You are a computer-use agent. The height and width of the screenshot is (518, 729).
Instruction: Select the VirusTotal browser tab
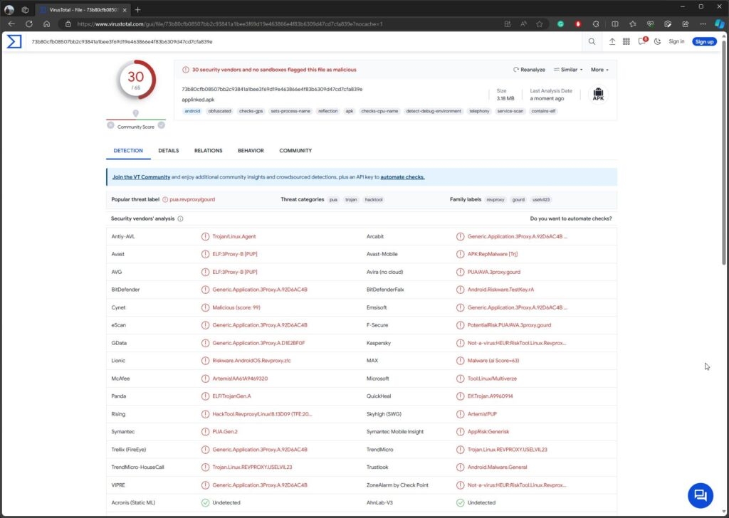[x=84, y=10]
